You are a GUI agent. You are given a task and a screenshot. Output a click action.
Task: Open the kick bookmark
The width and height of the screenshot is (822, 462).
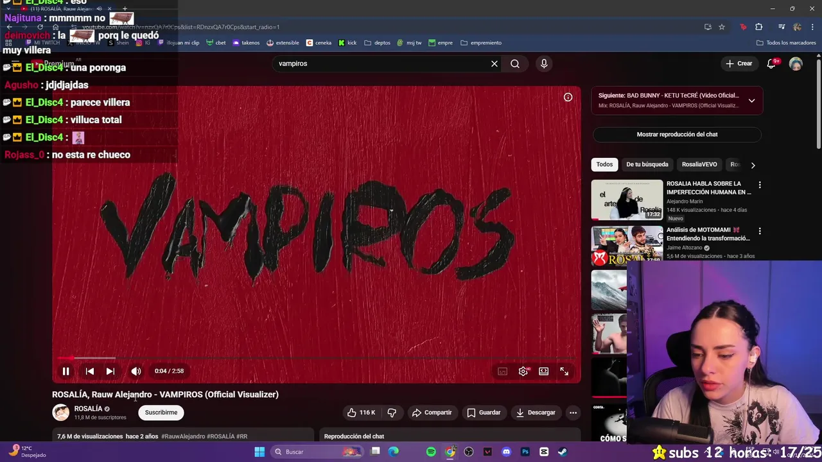[347, 43]
